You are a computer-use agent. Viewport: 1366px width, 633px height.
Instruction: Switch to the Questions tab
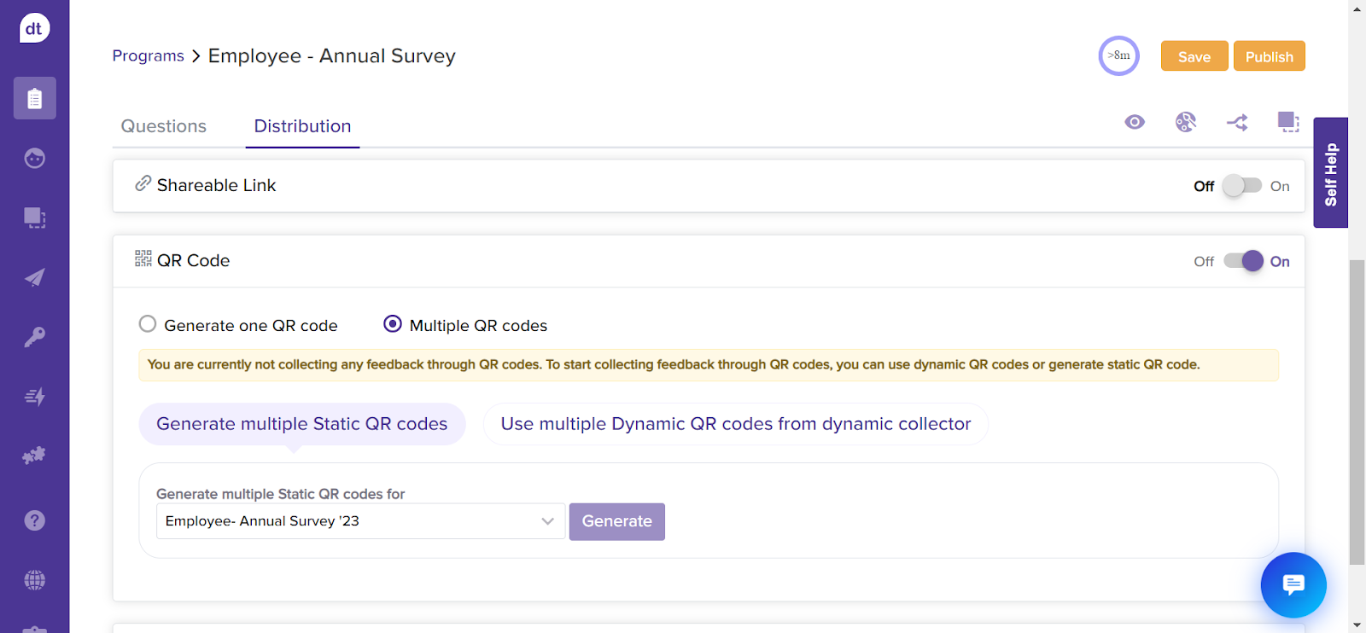(164, 126)
